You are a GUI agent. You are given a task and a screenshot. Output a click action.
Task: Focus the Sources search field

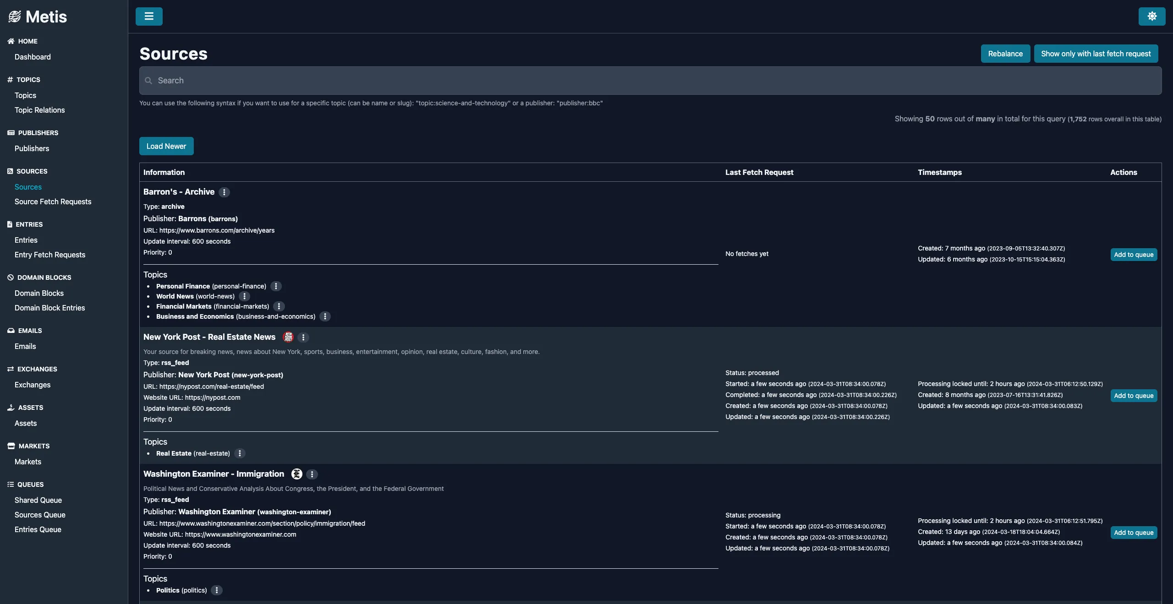point(651,81)
